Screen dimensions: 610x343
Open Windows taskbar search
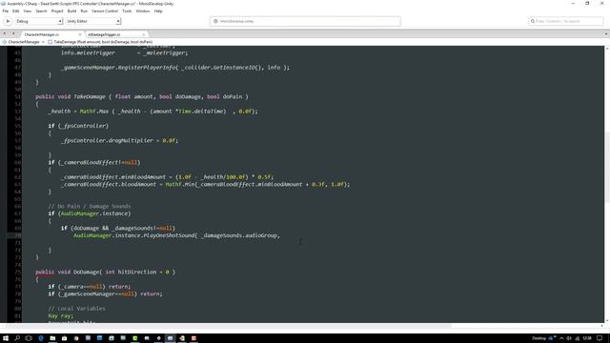click(17, 338)
